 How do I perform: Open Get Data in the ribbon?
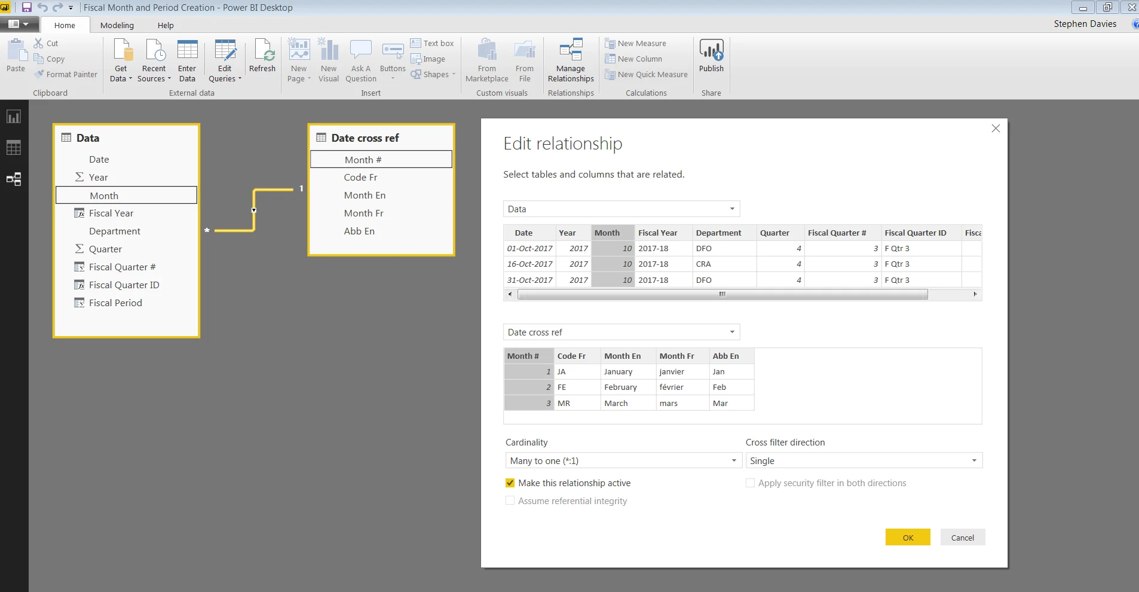click(x=121, y=60)
